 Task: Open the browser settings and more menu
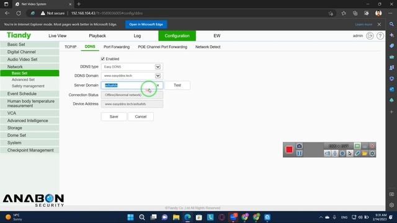(x=390, y=13)
